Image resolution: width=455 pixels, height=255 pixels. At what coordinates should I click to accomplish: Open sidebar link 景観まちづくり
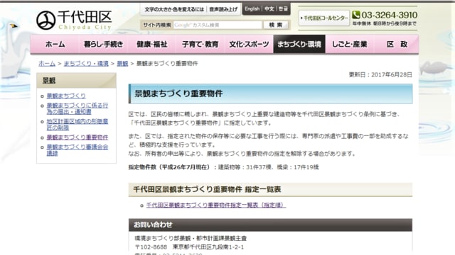[66, 96]
